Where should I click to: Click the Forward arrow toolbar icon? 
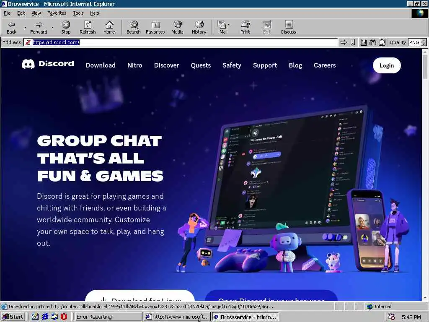pyautogui.click(x=39, y=25)
